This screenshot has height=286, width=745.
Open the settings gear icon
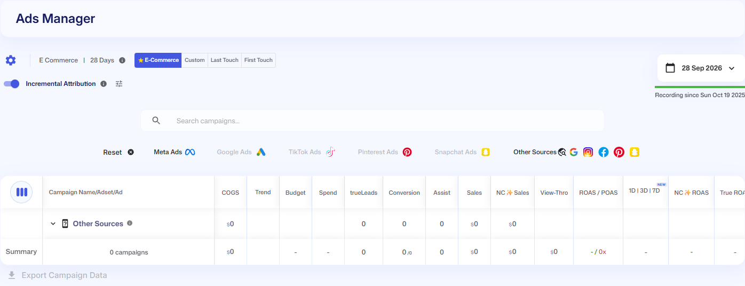(11, 60)
